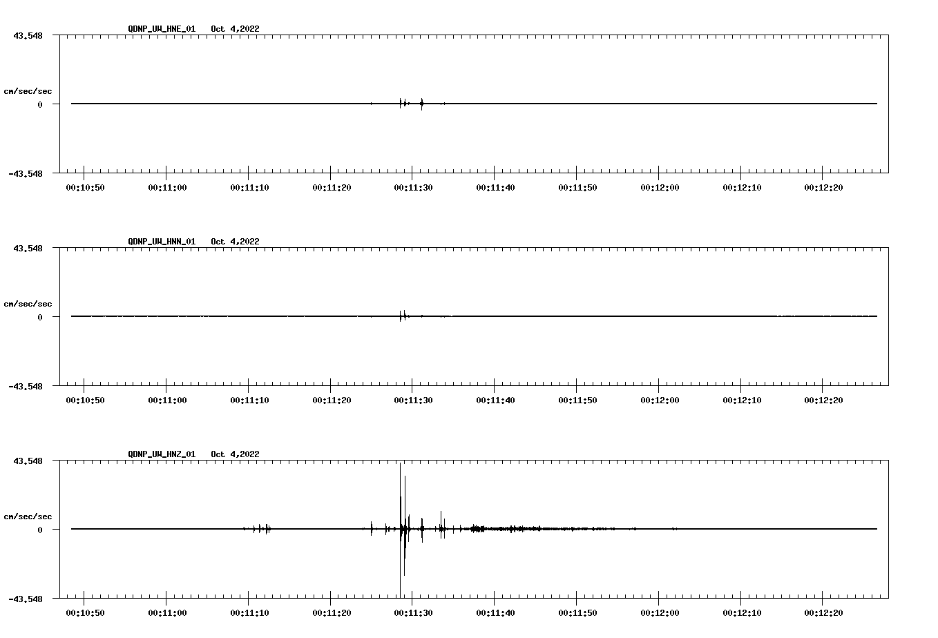Click the -43.548 lower limit on HNE plot

pos(26,174)
